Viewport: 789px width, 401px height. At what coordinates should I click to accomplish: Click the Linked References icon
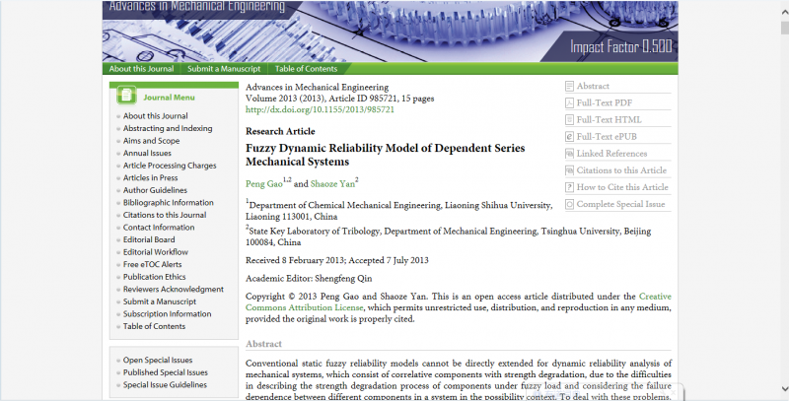(x=569, y=154)
